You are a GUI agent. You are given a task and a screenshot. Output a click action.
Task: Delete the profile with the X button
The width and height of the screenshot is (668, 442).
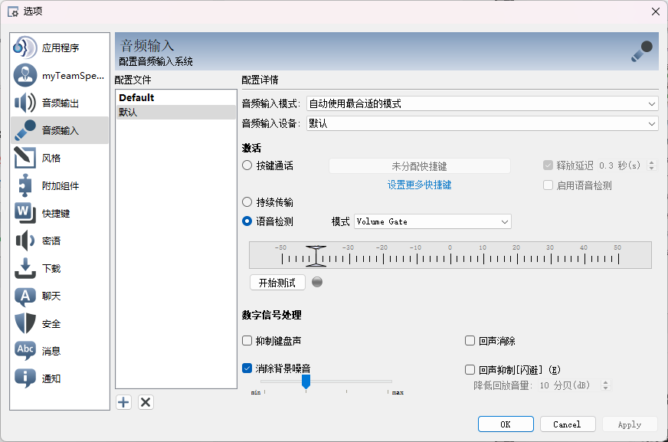click(146, 402)
